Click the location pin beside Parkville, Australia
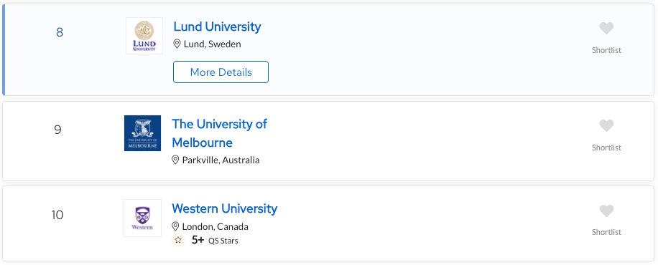 point(175,160)
